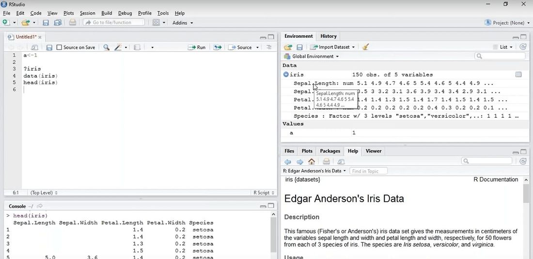Click the editor's save document icon

49,47
